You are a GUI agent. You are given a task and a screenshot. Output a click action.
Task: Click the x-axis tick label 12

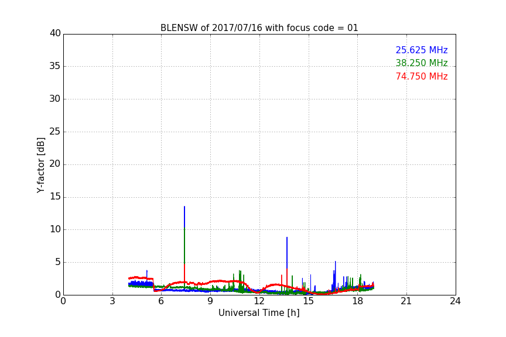(x=259, y=301)
